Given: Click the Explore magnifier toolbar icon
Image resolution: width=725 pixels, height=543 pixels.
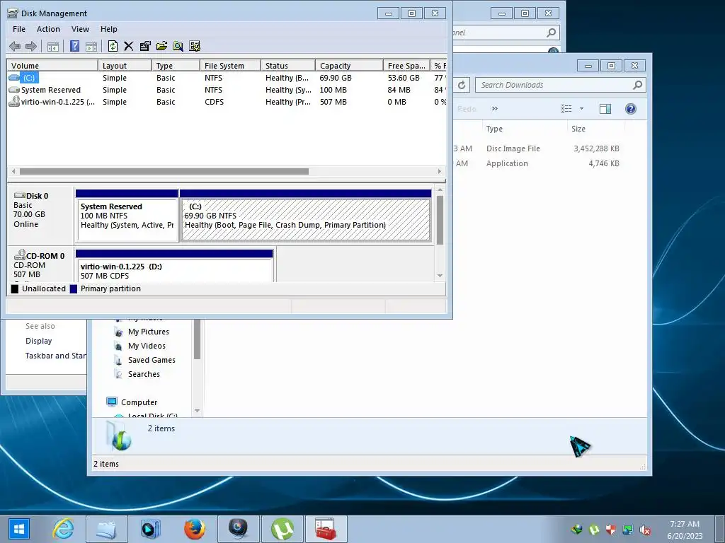Looking at the screenshot, I should [178, 46].
